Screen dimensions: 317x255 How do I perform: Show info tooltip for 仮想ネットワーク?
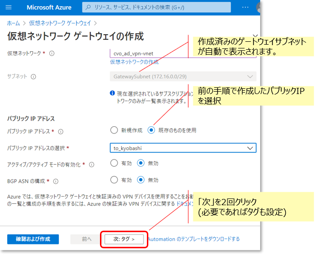52,54
